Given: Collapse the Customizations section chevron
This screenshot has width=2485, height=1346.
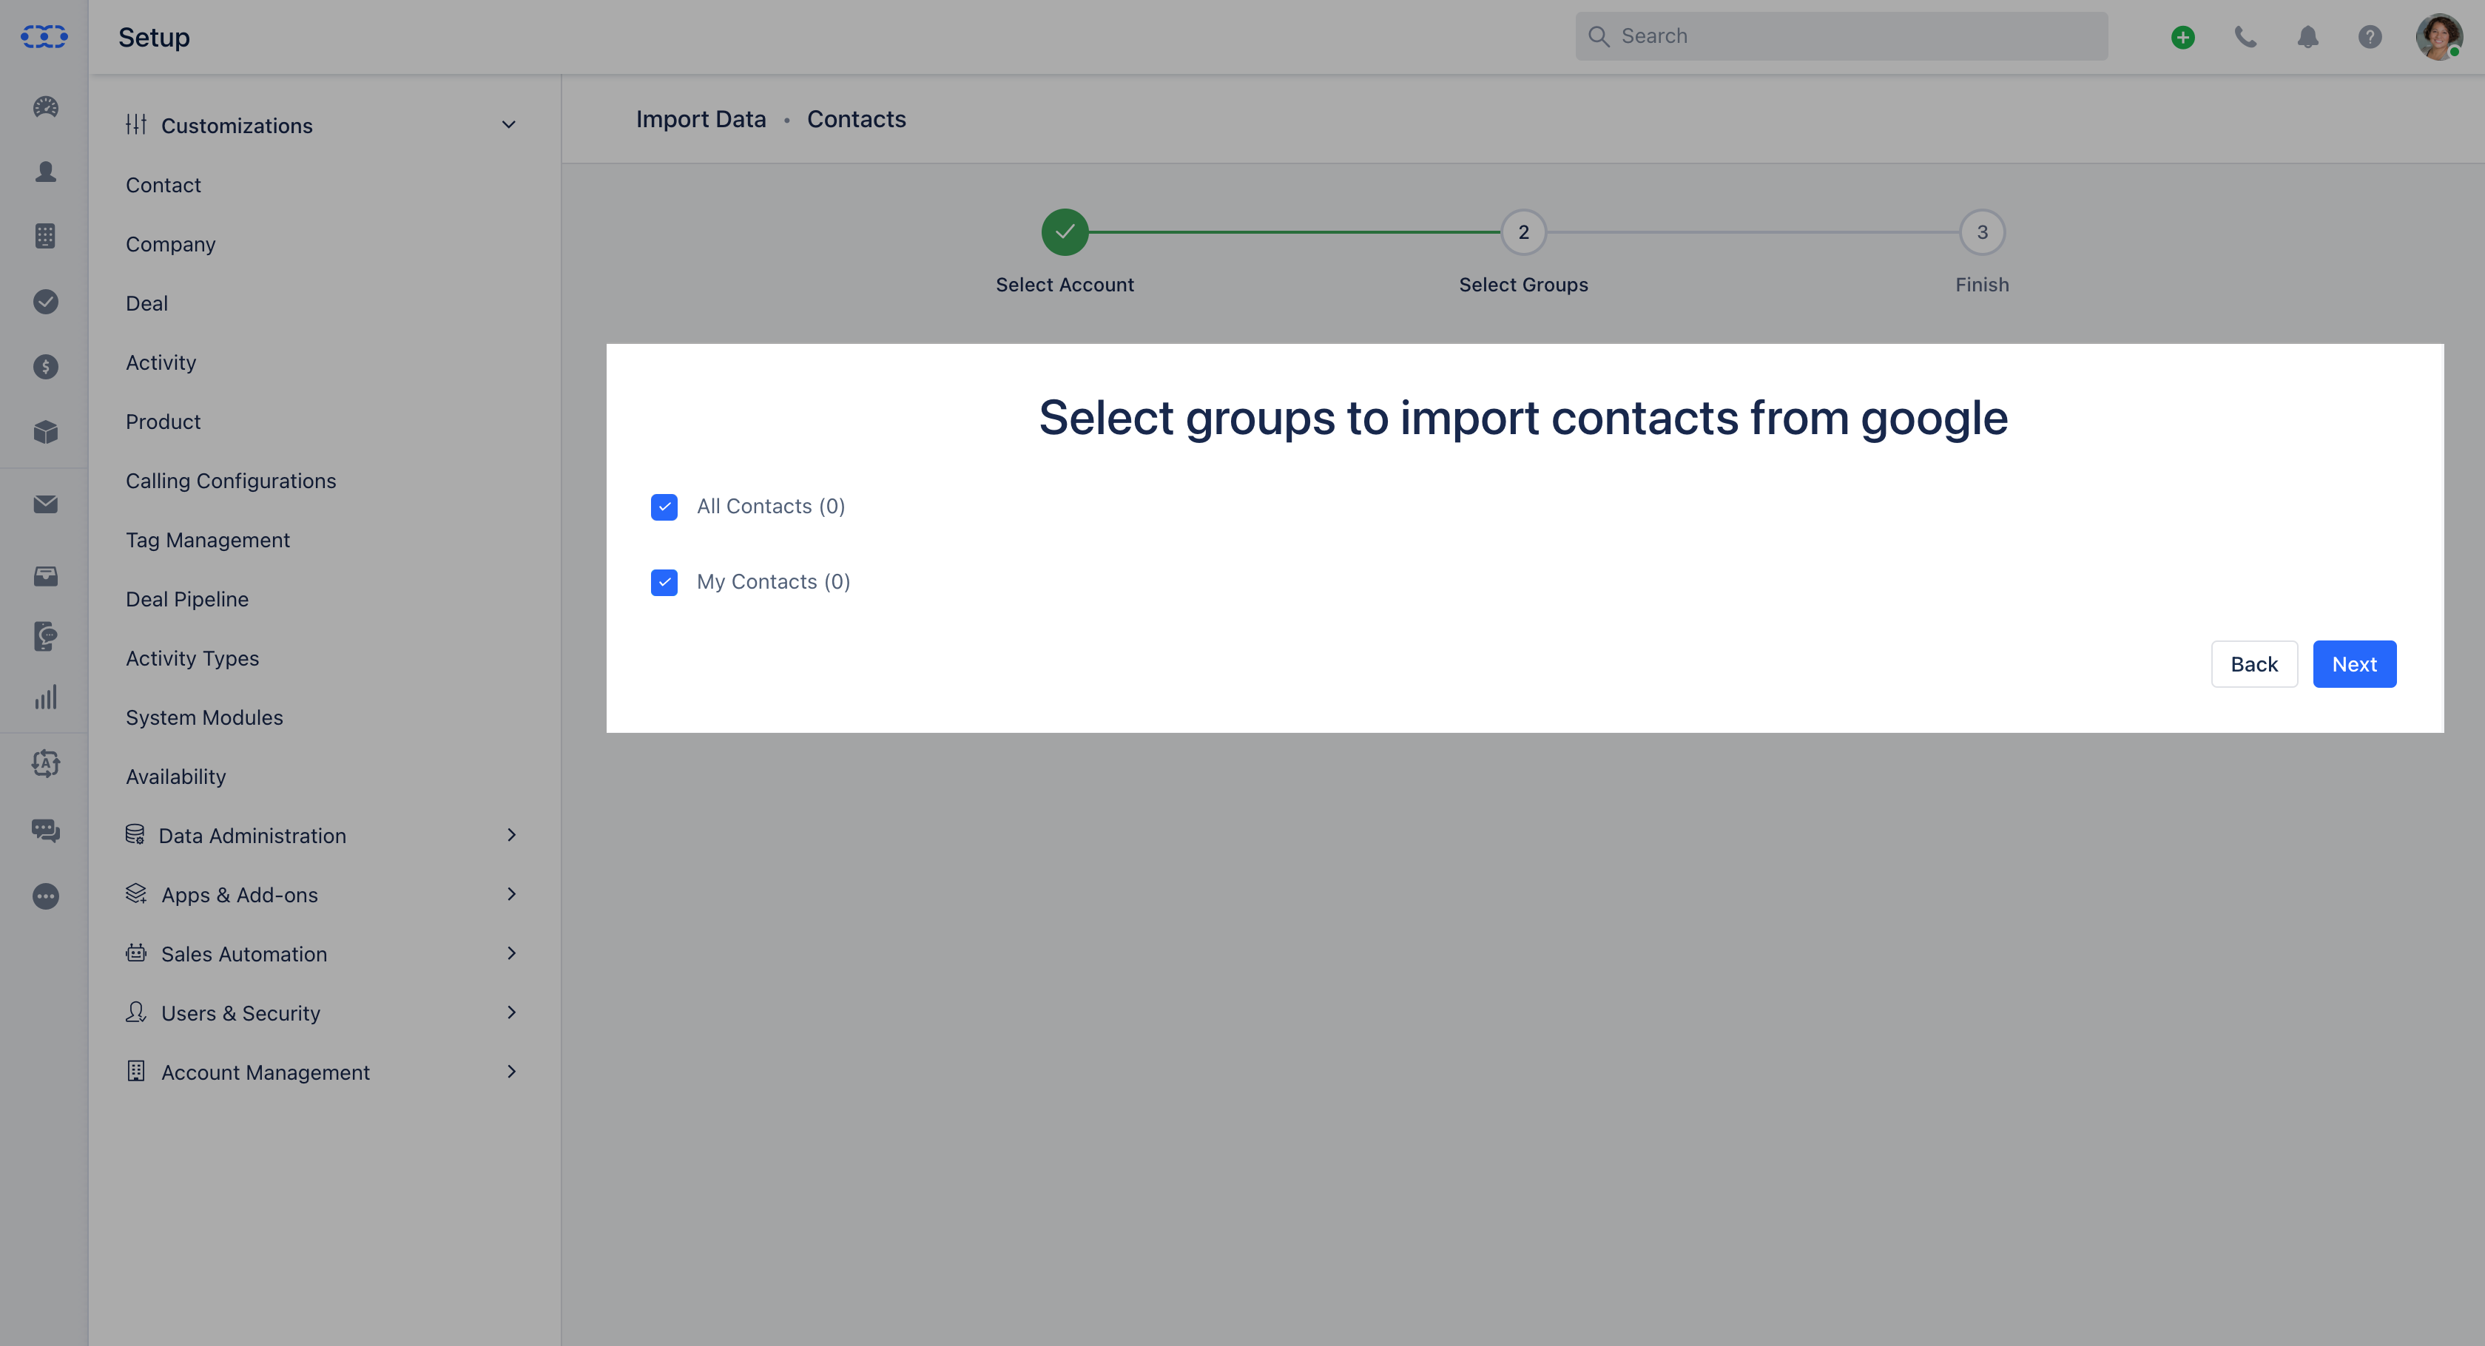Looking at the screenshot, I should (508, 125).
